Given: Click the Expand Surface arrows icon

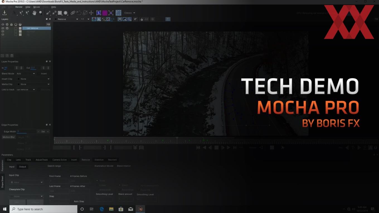Looking at the screenshot, I should click(111, 13).
